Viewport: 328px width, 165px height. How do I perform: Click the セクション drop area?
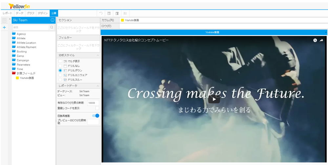point(78,29)
